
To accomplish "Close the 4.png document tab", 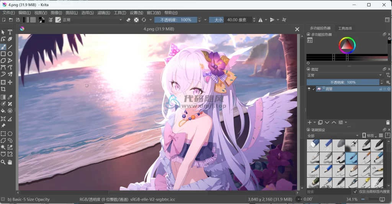I will point(297,29).
